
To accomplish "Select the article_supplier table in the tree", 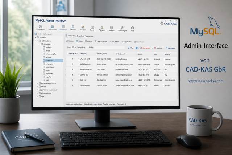I will (x=50, y=54).
